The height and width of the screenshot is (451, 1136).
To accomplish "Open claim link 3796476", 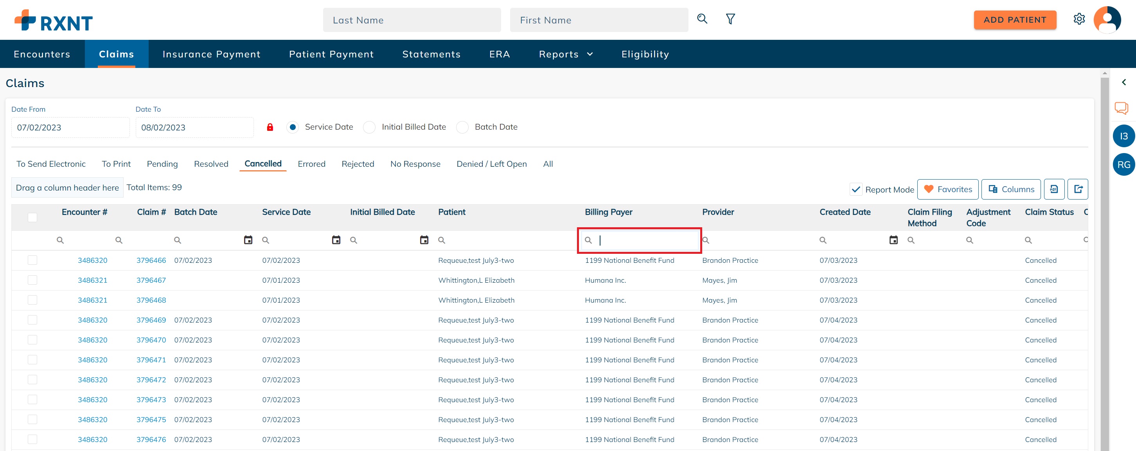I will tap(151, 440).
